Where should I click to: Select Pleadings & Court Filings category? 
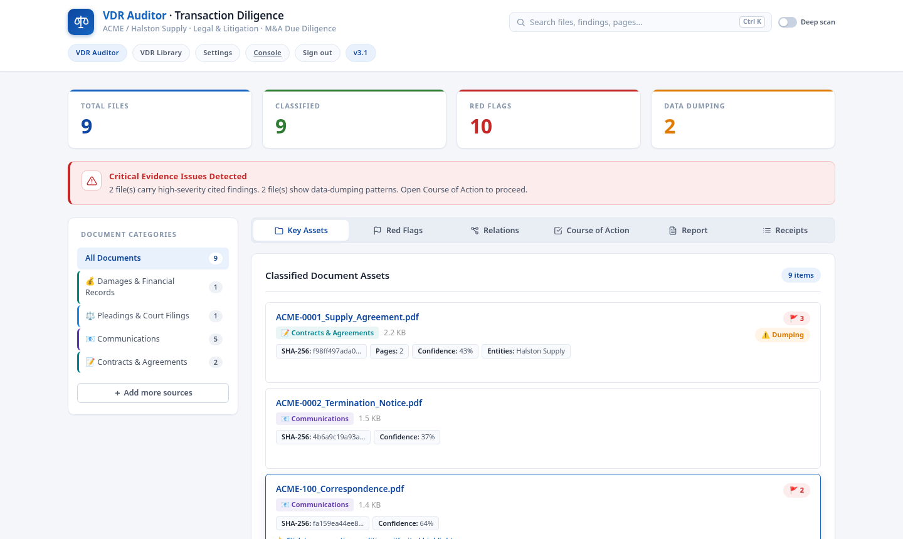coord(153,316)
